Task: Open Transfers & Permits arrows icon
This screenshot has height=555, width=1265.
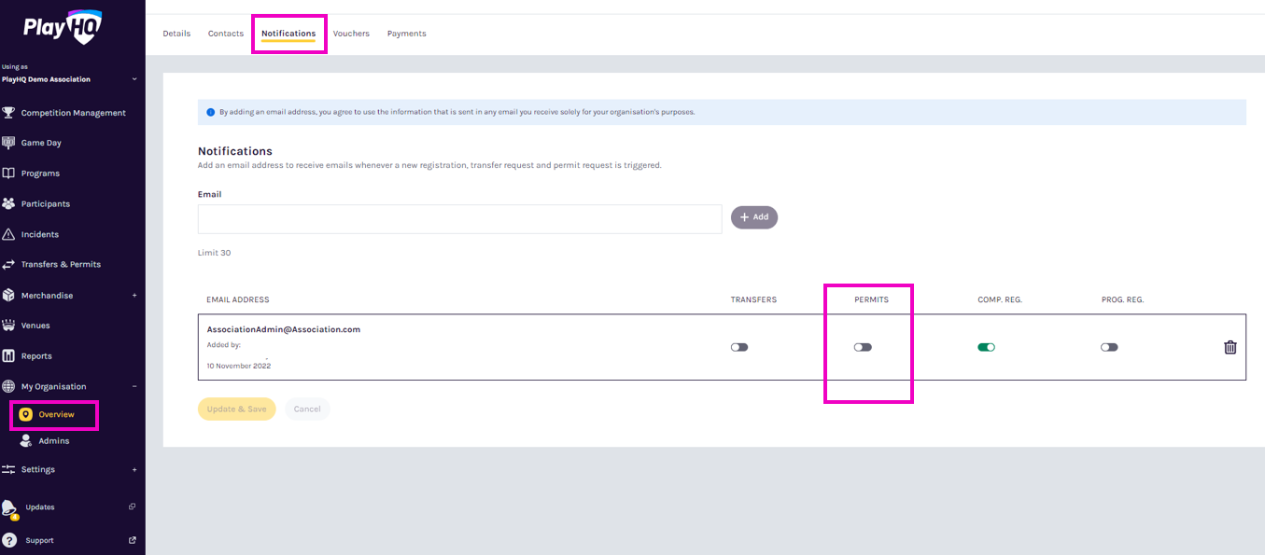Action: tap(8, 265)
